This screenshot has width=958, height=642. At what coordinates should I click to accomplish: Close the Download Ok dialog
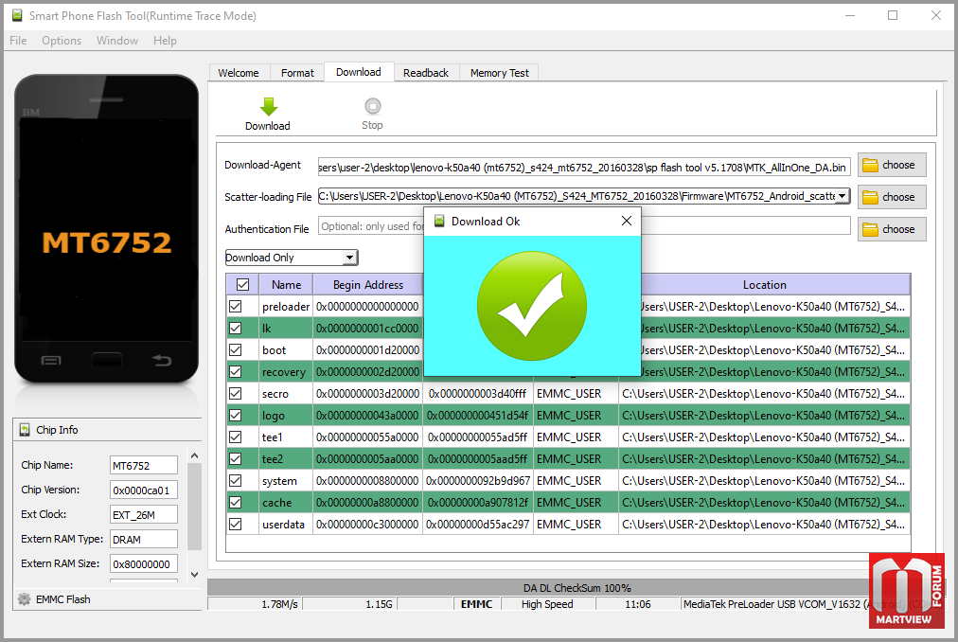pyautogui.click(x=627, y=221)
